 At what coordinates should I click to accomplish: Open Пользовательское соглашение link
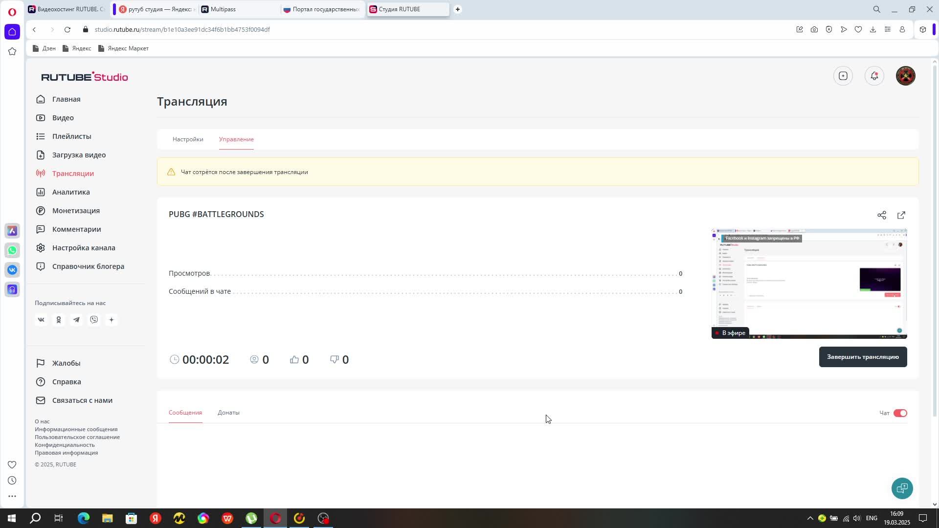point(77,437)
